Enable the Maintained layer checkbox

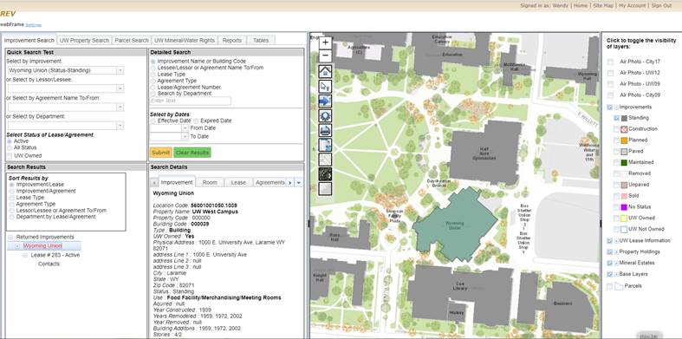tap(616, 162)
